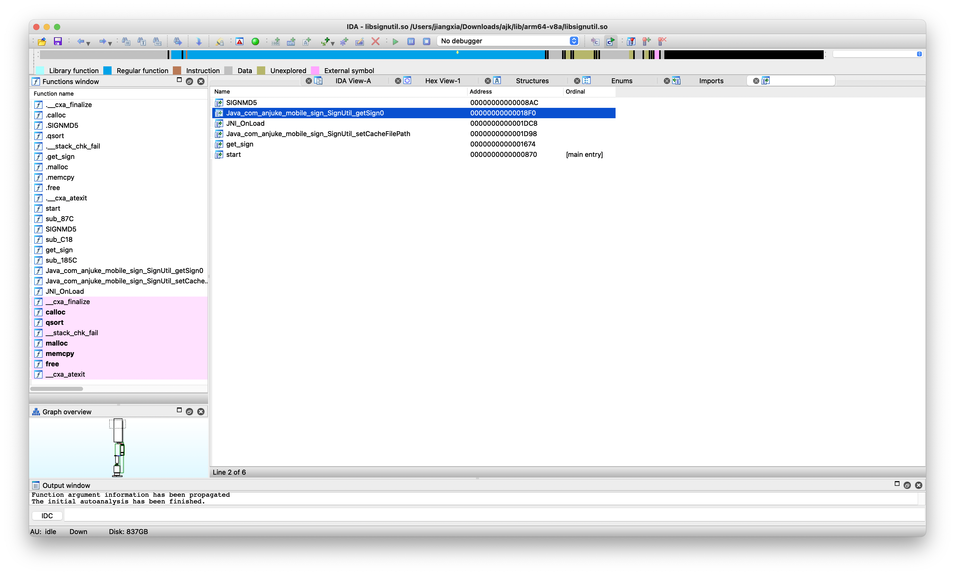Click the Regular function blue legend swatch
The width and height of the screenshot is (955, 575).
point(107,71)
